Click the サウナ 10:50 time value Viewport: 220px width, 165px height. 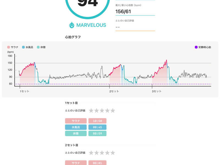[97, 121]
